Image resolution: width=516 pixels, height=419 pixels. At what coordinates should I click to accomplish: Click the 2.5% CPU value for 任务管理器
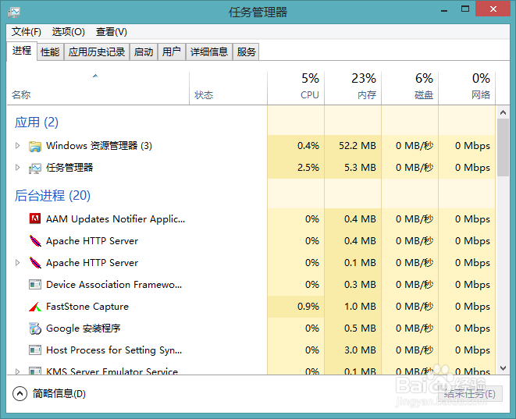click(x=308, y=168)
